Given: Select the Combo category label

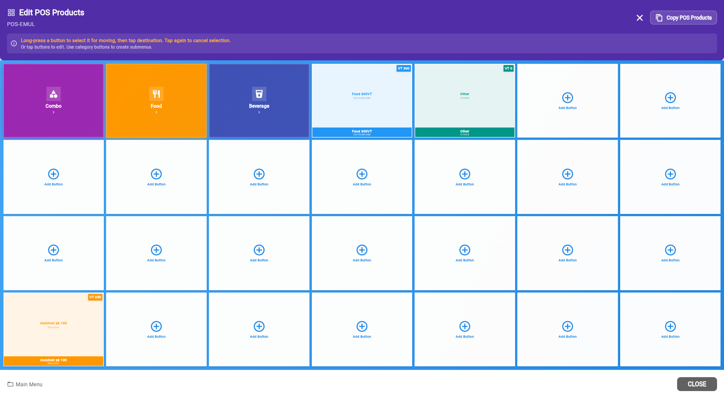Looking at the screenshot, I should coord(53,106).
